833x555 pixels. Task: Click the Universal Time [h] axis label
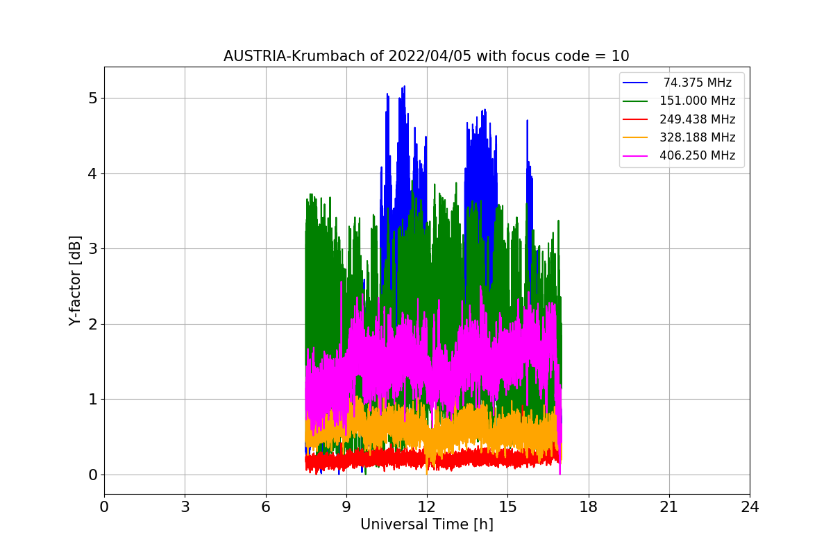[x=426, y=525]
